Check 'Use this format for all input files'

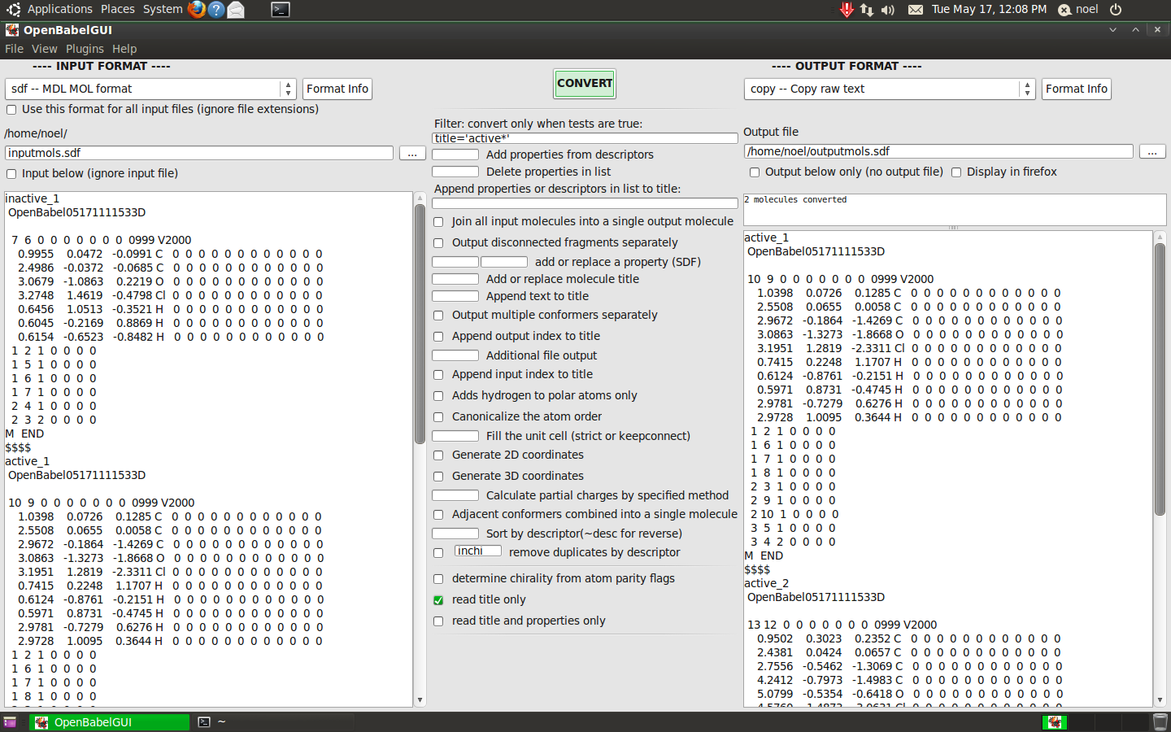click(x=11, y=110)
